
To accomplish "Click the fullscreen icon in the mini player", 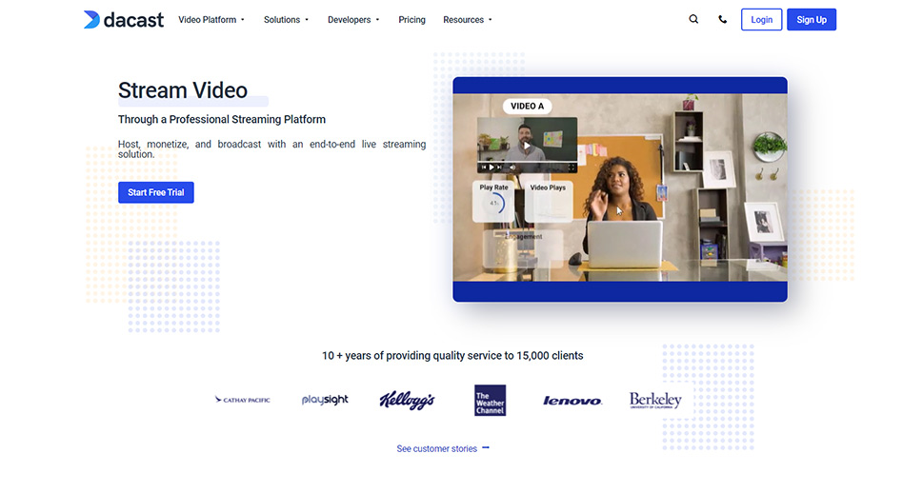I will click(572, 168).
